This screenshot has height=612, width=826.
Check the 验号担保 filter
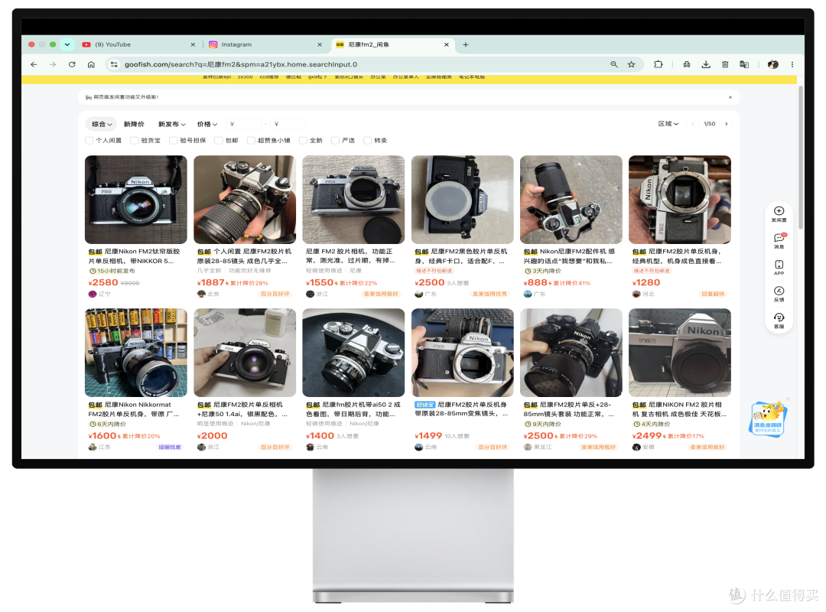[173, 140]
